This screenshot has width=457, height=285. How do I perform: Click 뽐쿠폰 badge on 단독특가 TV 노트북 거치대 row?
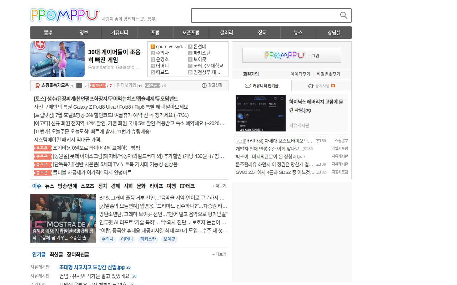(42, 164)
